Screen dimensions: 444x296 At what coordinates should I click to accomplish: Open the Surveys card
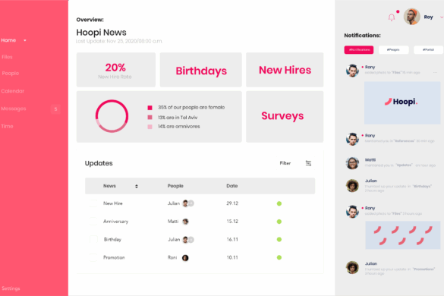pos(285,116)
